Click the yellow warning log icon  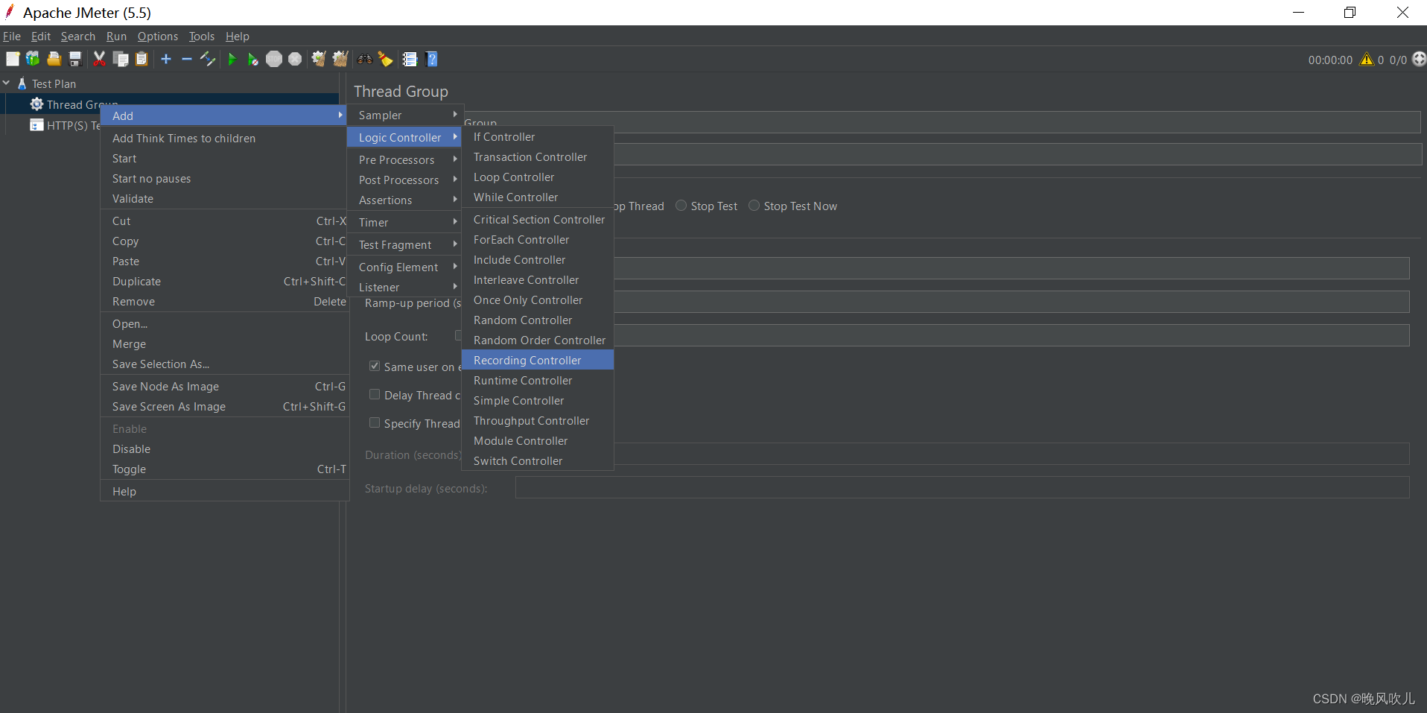tap(1366, 60)
